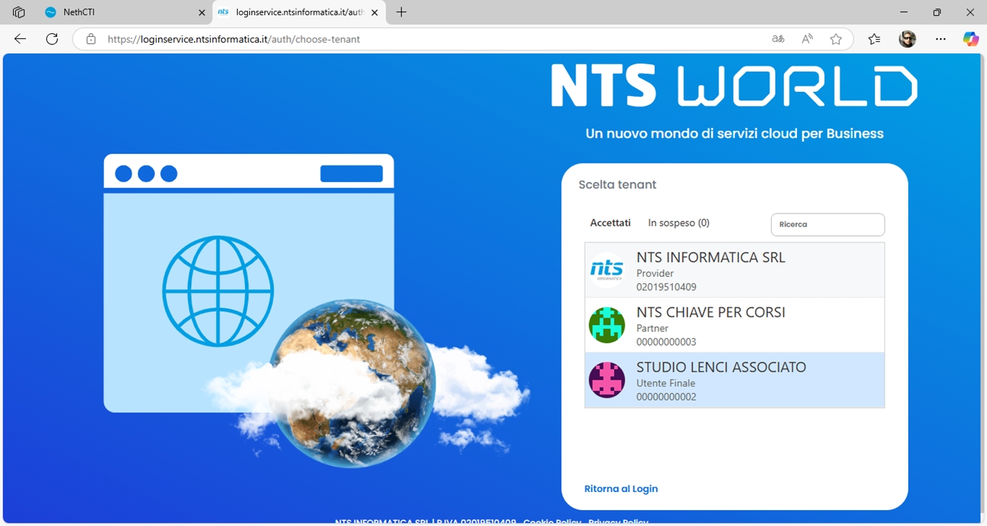Select the NTS INFORMATICA SRL tenant
This screenshot has height=526, width=987.
tap(734, 270)
